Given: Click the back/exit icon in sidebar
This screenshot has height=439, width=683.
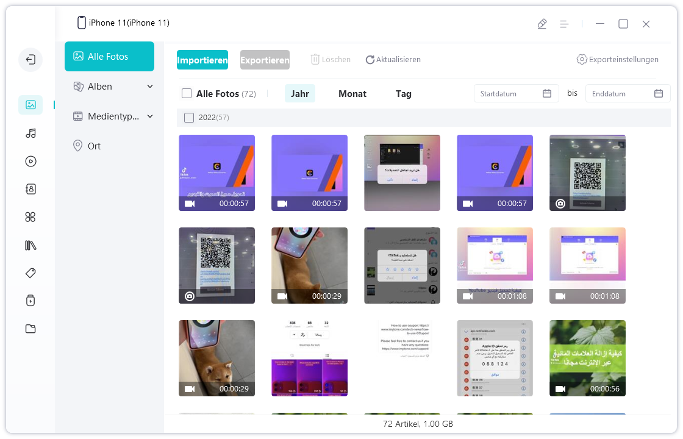Looking at the screenshot, I should (x=30, y=60).
